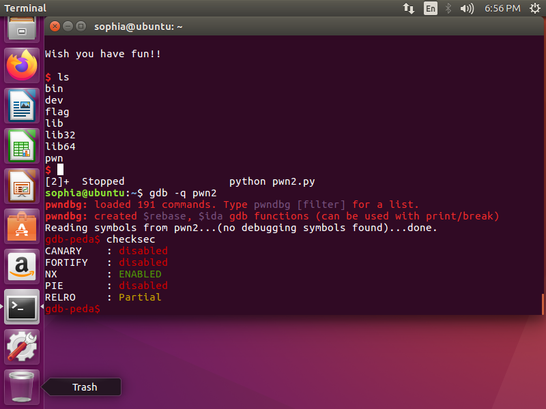This screenshot has width=546, height=409.
Task: Close the terminal window
Action: 55,27
